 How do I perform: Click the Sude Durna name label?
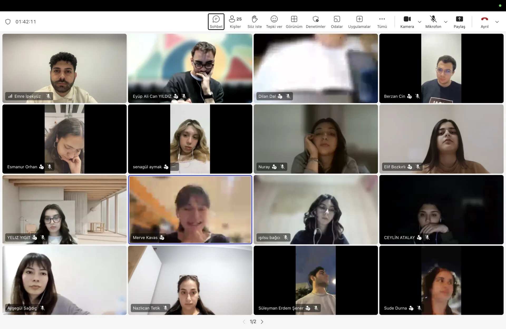395,308
